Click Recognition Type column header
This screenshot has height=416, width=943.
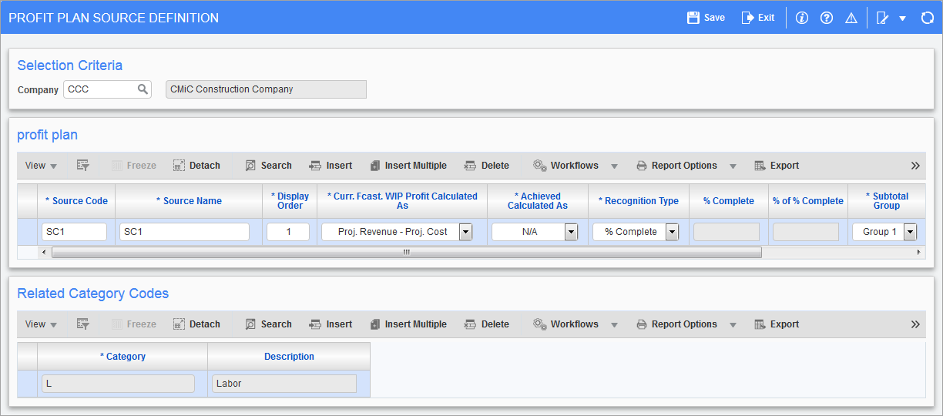tap(639, 201)
